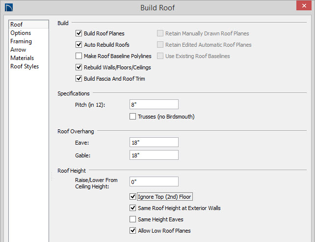Click the Eave overhang input field
Screen dimensions: 315x242
click(x=154, y=142)
